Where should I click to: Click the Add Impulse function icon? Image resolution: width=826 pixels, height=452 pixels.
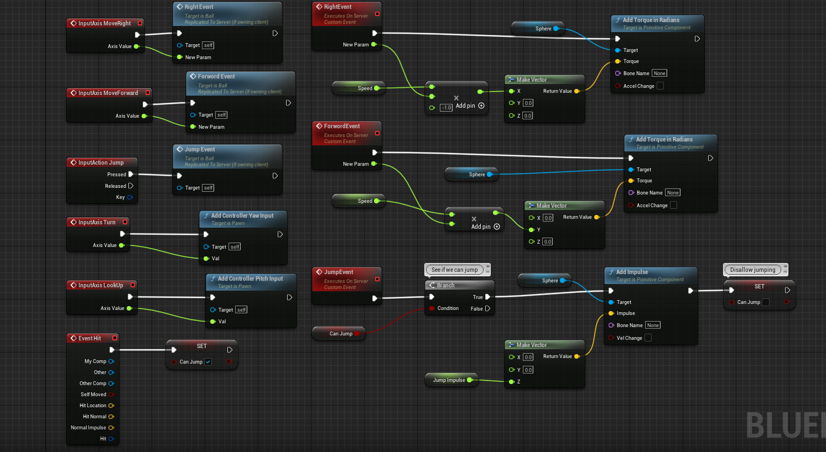click(611, 272)
